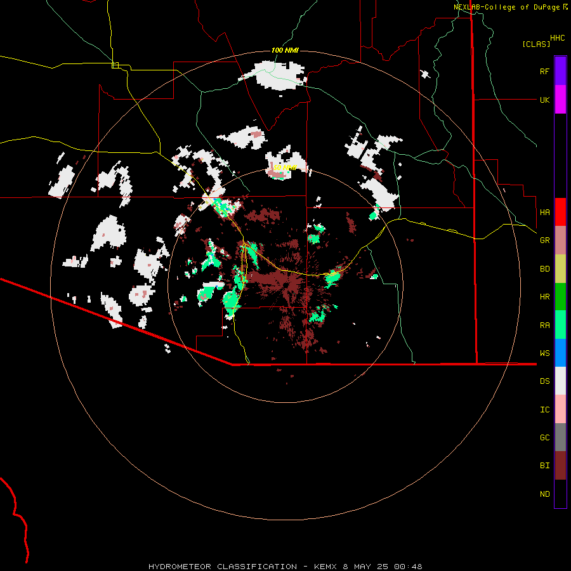Click the white DS legend color swatch
The width and height of the screenshot is (571, 571).
click(x=560, y=381)
